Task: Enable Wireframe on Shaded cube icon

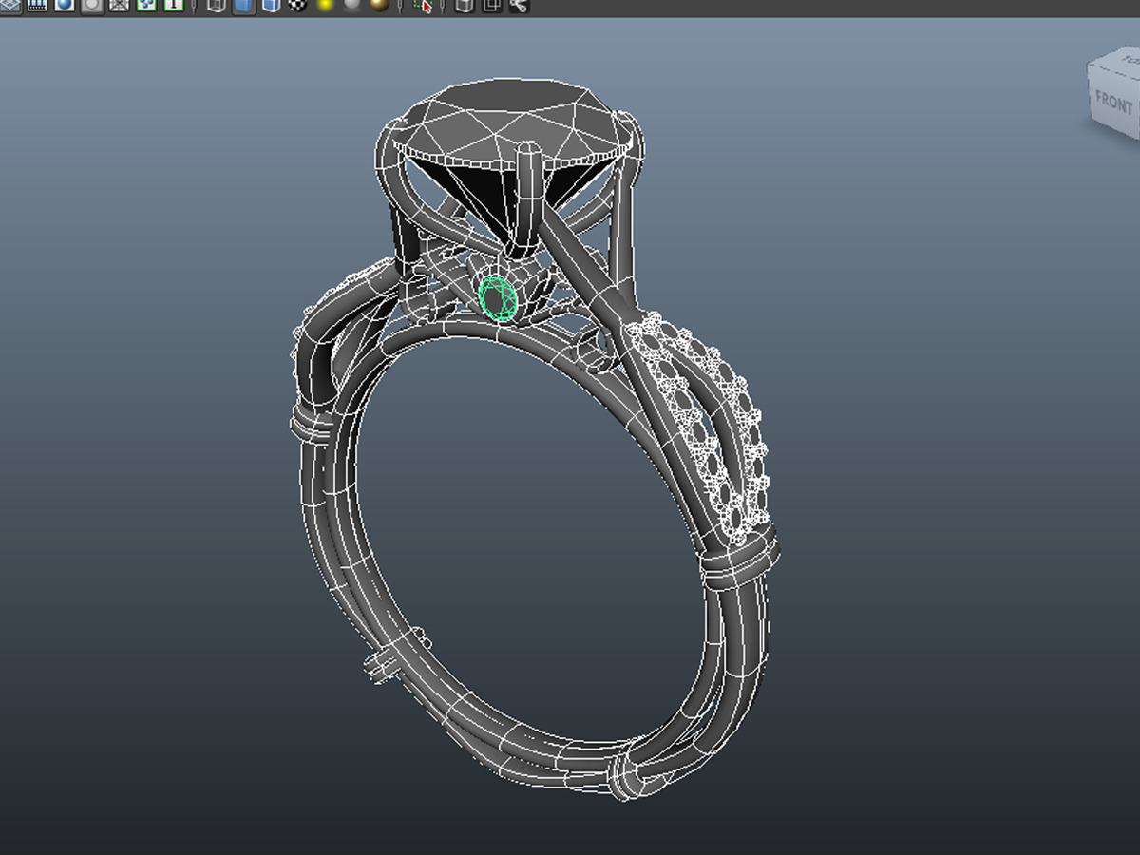Action: (x=272, y=5)
